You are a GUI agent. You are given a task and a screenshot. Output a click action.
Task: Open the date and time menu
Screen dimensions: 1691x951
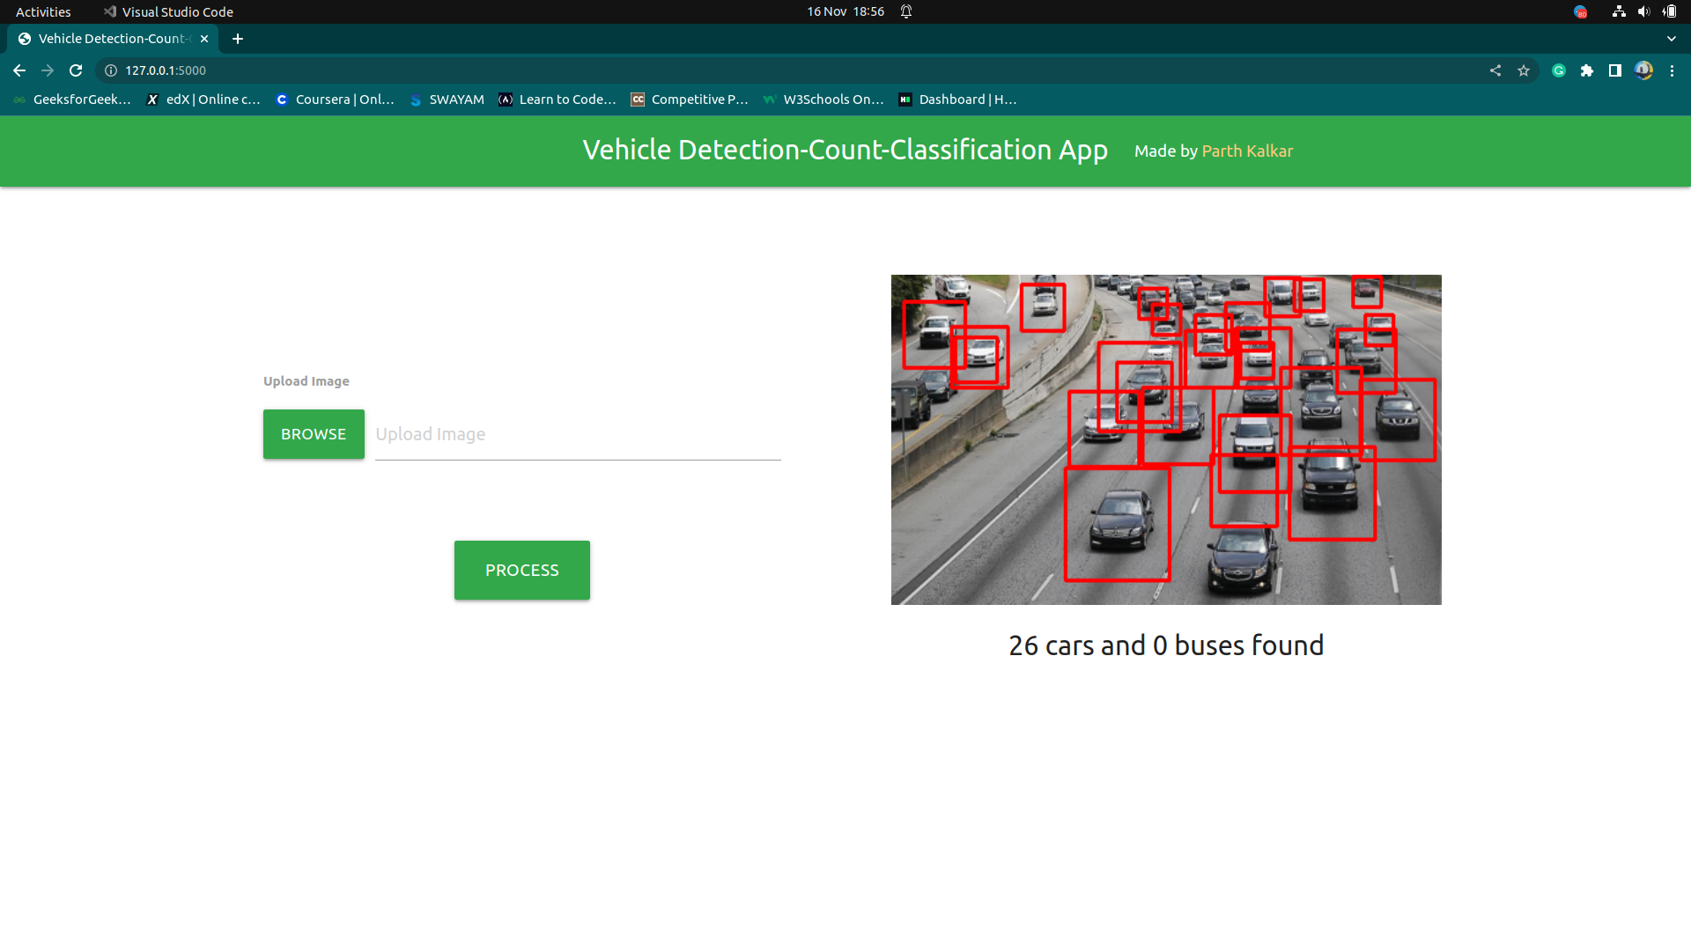tap(845, 11)
